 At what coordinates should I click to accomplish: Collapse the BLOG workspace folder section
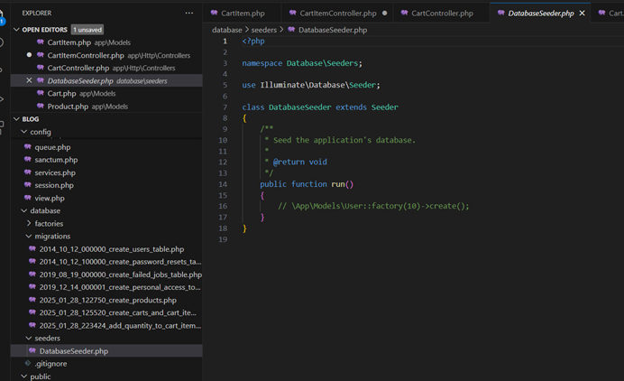click(15, 119)
